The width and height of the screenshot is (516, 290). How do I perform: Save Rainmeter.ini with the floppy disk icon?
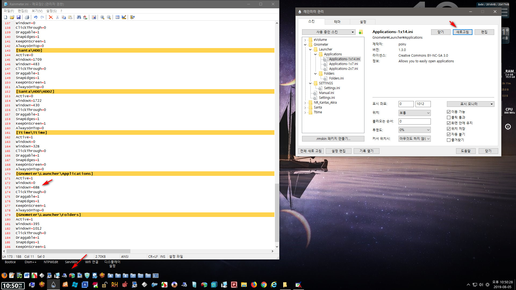19,17
